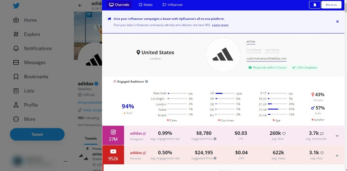Click 180 Following count
Screen dimensions: 347x171
click(88, 118)
